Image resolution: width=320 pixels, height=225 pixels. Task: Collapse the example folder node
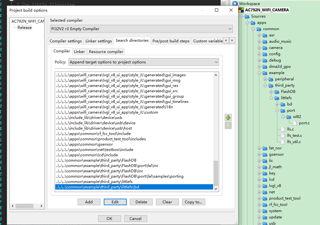click(x=259, y=73)
